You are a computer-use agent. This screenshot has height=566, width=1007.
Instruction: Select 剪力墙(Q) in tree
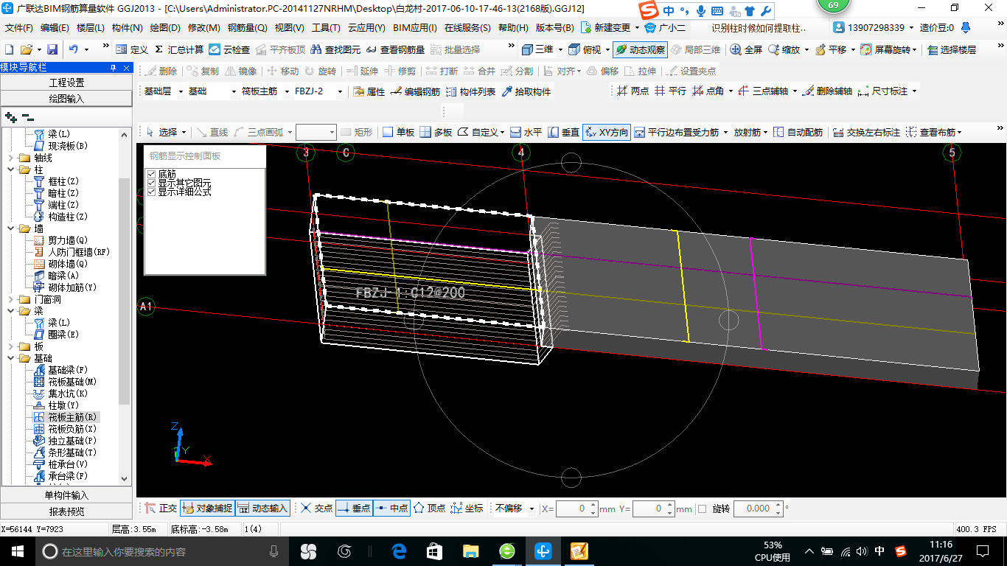[68, 240]
